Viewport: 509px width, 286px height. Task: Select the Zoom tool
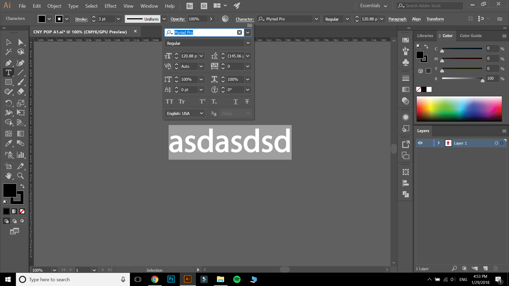20,176
